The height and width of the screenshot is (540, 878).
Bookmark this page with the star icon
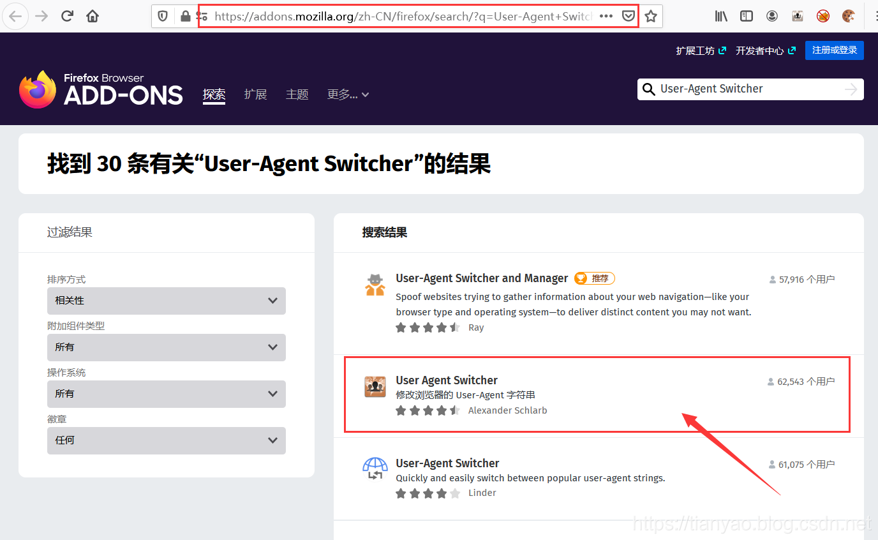(x=651, y=17)
